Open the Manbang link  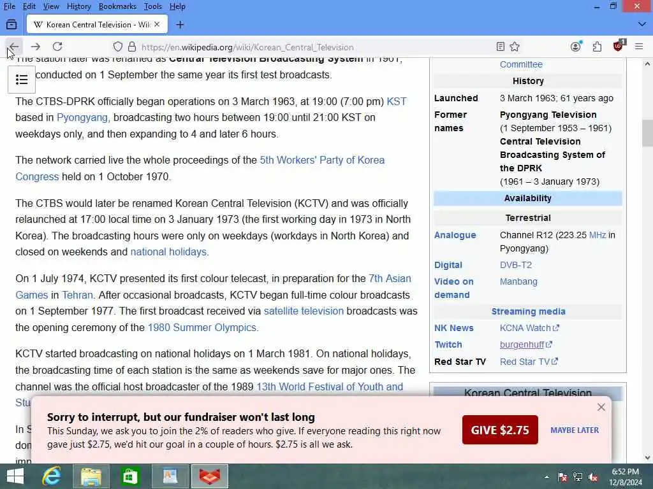tap(518, 281)
